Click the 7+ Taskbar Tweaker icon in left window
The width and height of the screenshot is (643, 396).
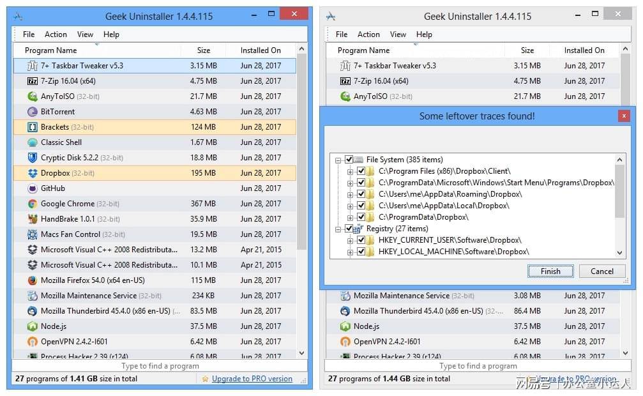(33, 66)
